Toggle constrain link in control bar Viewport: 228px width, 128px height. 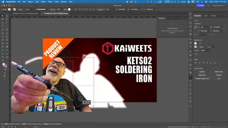(142, 9)
